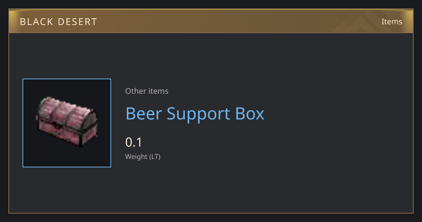Open the Beer Support Box title link
The width and height of the screenshot is (422, 222).
point(195,113)
